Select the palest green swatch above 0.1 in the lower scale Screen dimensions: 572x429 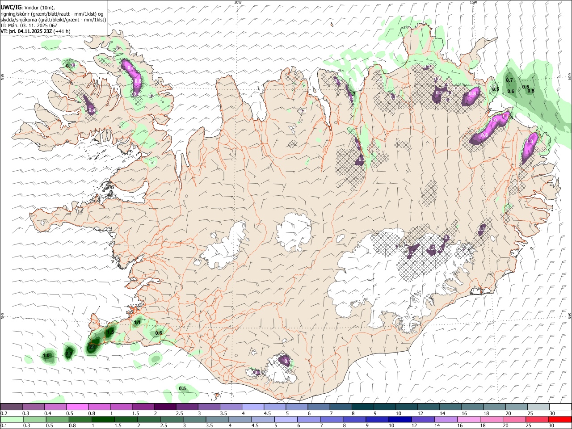point(12,420)
